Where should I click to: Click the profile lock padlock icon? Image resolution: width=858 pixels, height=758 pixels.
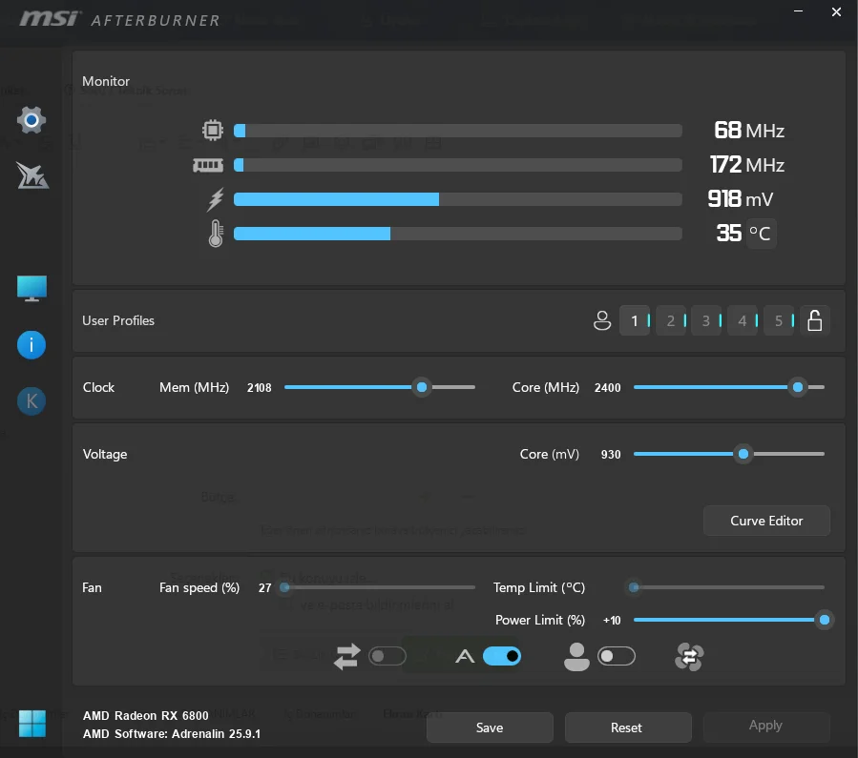coord(814,321)
